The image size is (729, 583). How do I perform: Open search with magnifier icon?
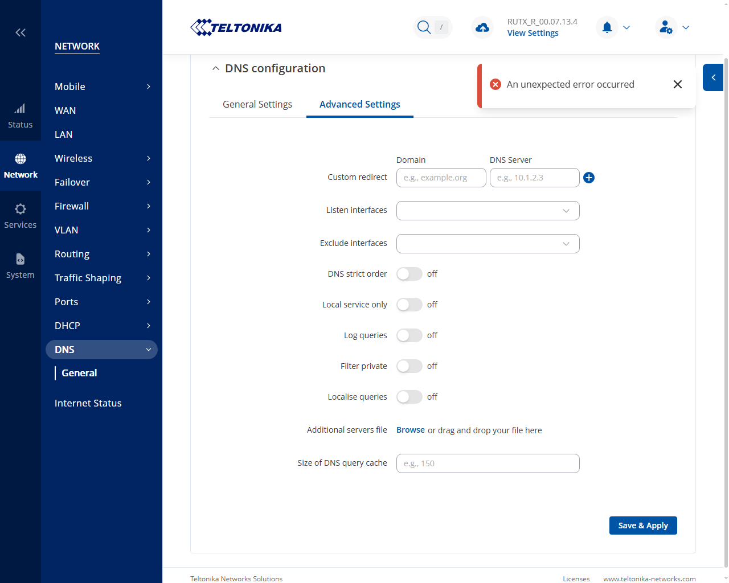424,27
